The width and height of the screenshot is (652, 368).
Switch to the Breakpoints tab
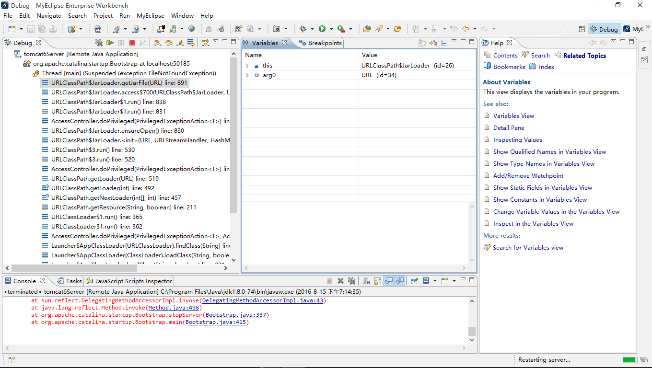[x=320, y=43]
